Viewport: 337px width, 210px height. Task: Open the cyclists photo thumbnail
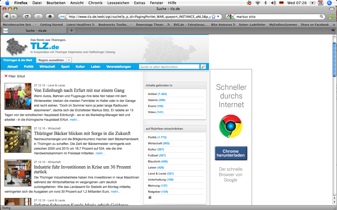pyautogui.click(x=18, y=96)
